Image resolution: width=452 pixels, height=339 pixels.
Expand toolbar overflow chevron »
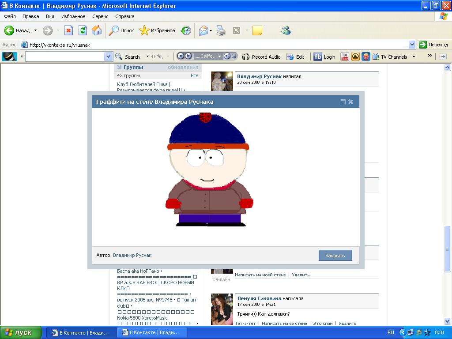click(429, 56)
